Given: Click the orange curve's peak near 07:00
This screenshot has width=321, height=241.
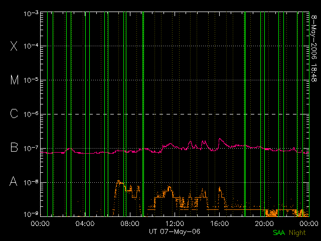Looking at the screenshot, I should click(118, 181).
